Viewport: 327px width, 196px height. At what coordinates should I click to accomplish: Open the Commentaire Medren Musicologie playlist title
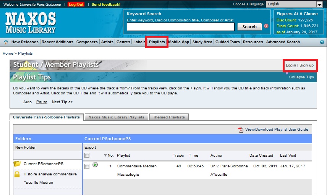click(x=137, y=170)
